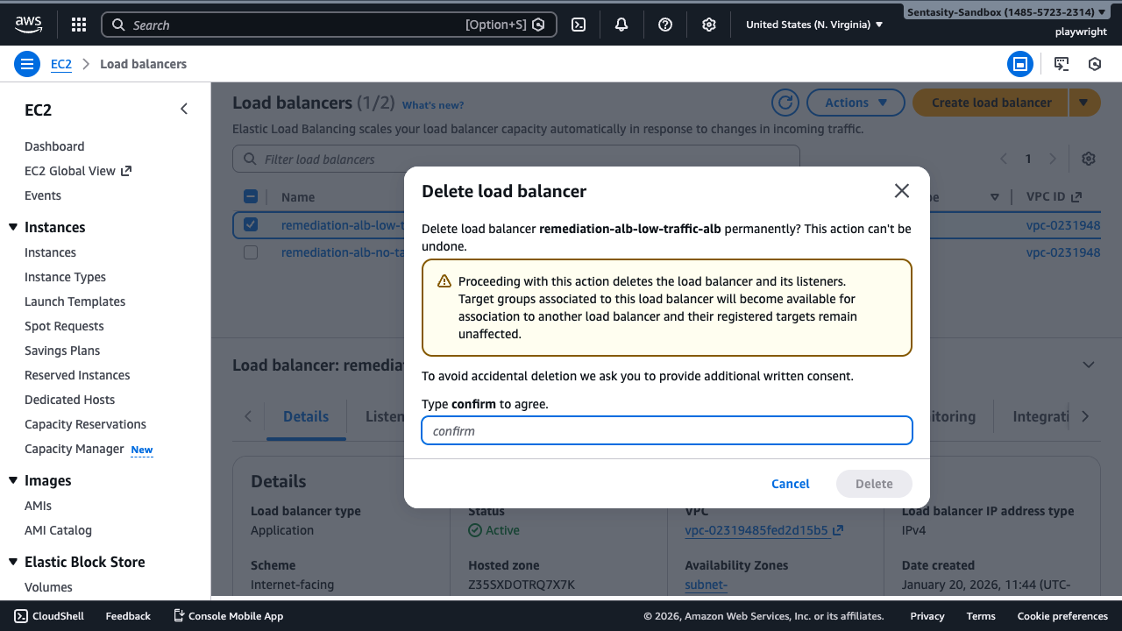Check the remediation-alb-no-ta row checkbox
Viewport: 1122px width, 631px height.
(x=250, y=252)
